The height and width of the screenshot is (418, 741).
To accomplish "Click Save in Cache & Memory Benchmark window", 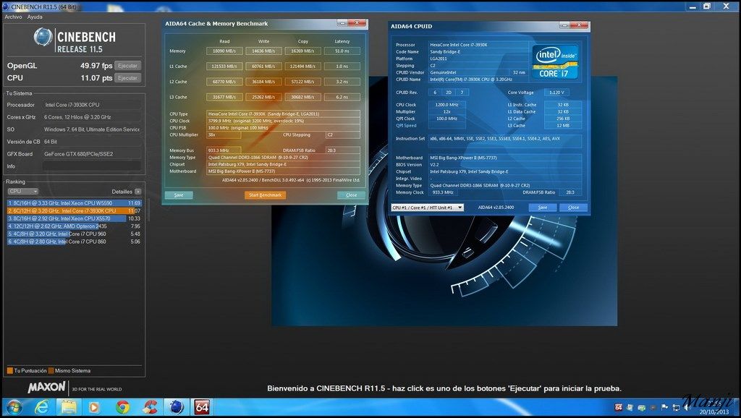I will pyautogui.click(x=179, y=195).
